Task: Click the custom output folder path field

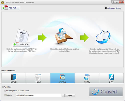Action: (x=39, y=96)
